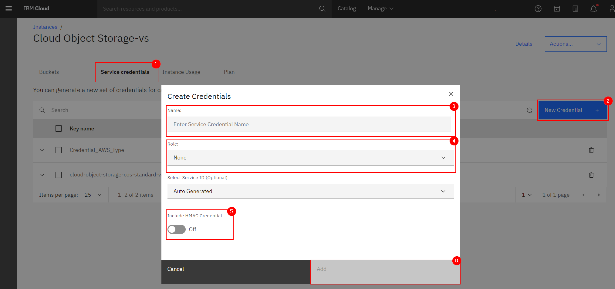615x289 pixels.
Task: Open the Actions dropdown
Action: (x=576, y=44)
